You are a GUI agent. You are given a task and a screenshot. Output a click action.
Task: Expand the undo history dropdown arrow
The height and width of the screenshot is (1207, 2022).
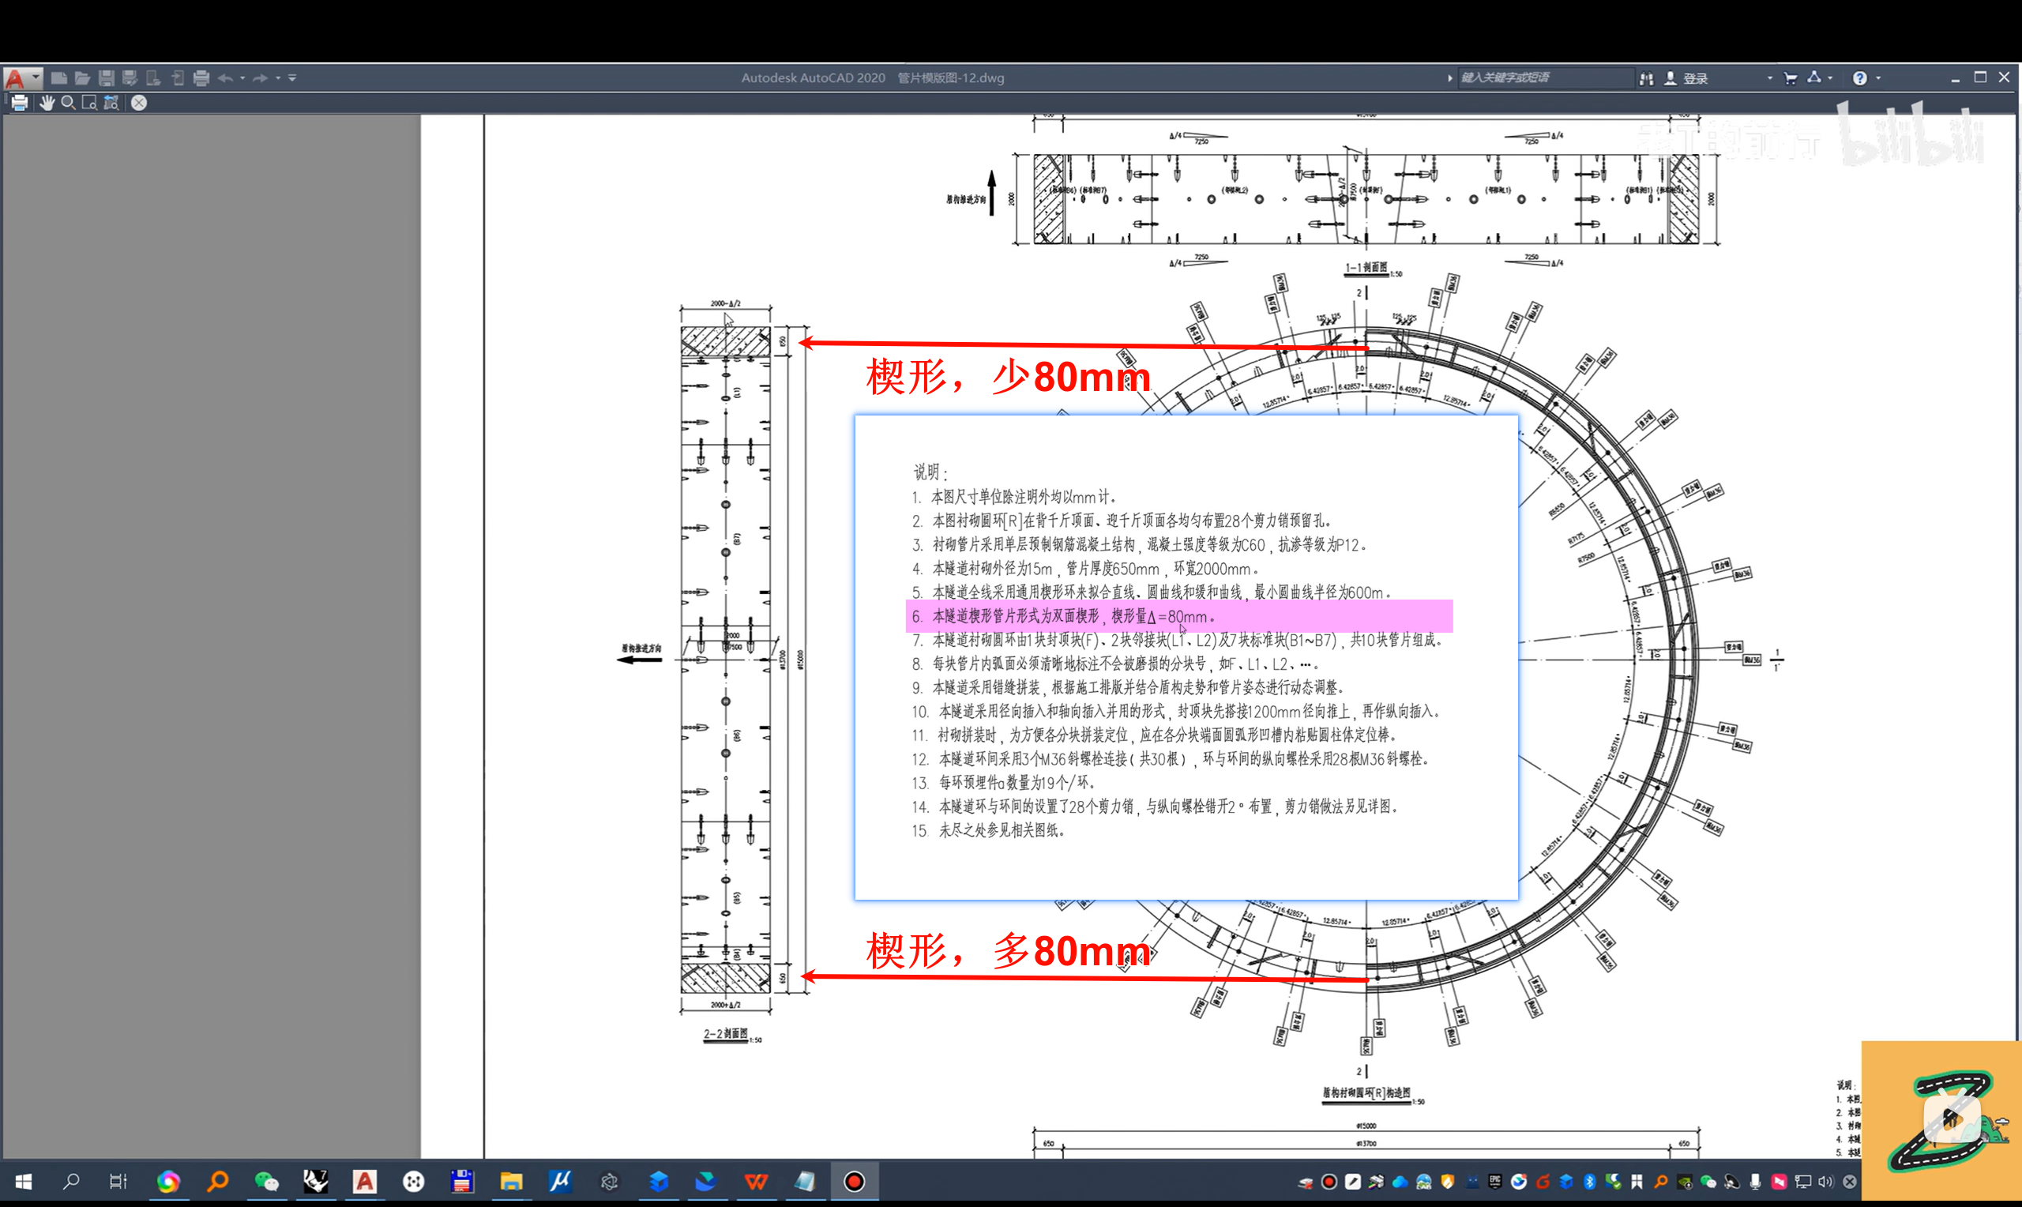[242, 78]
